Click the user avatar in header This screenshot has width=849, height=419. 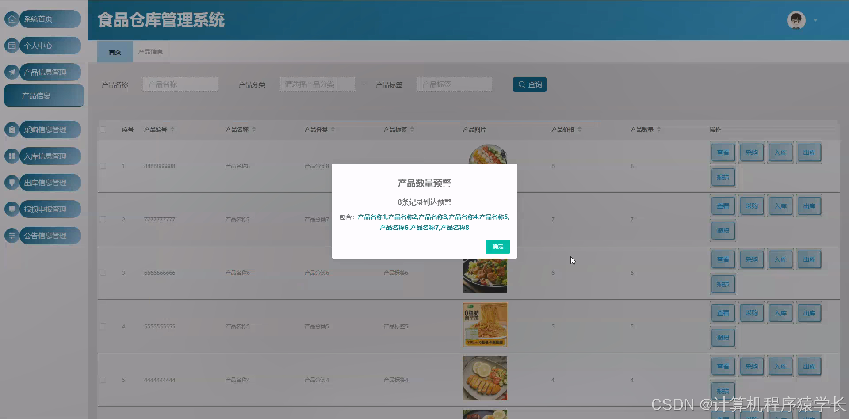click(796, 20)
